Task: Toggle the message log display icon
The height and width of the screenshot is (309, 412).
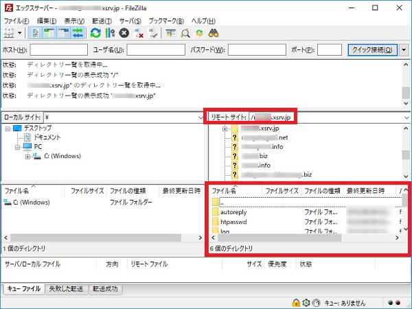Action: click(35, 33)
